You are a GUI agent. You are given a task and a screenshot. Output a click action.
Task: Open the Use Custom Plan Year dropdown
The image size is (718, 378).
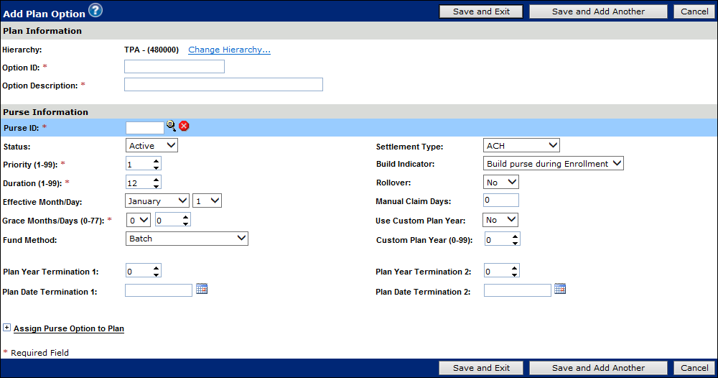coord(501,220)
